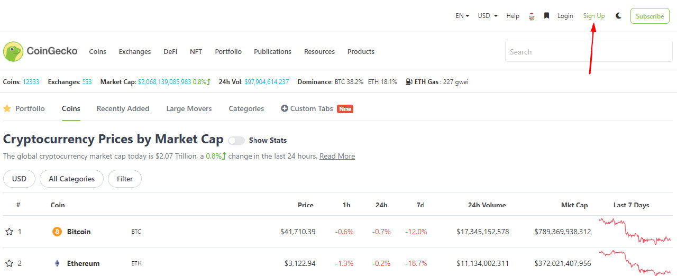Click Ethereum 24h volume $11,134,002,311
677x276 pixels.
[x=483, y=263]
